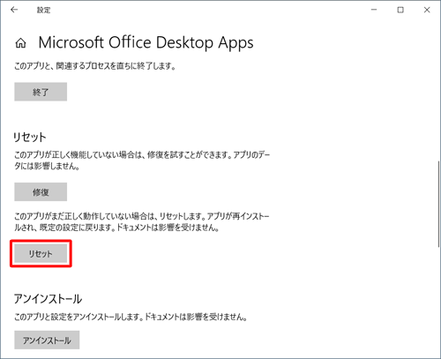Image resolution: width=441 pixels, height=359 pixels.
Task: Click the vertical scrollbar thumb
Action: pyautogui.click(x=438, y=204)
